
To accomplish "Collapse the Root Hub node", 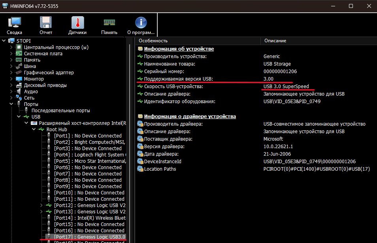I will [34, 129].
